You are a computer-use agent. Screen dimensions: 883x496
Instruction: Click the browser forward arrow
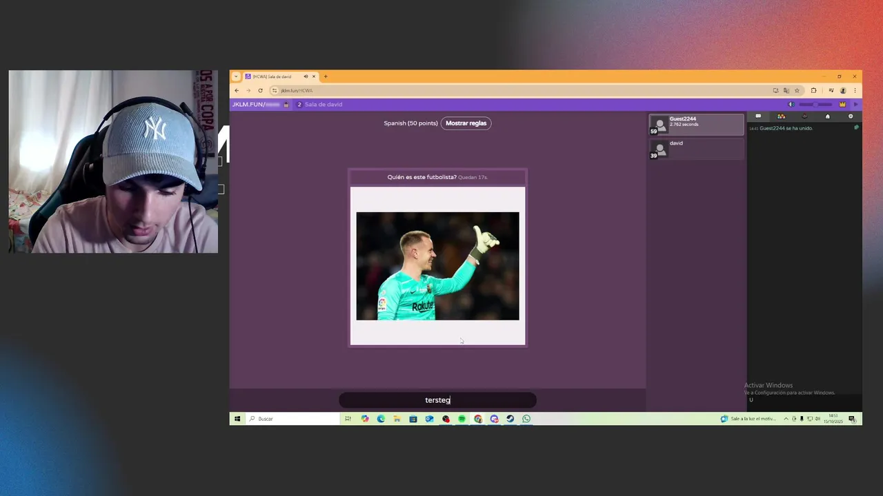pyautogui.click(x=248, y=90)
